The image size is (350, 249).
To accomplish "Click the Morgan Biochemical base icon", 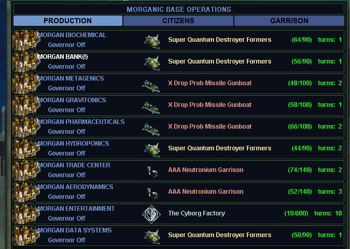I will [x=24, y=40].
